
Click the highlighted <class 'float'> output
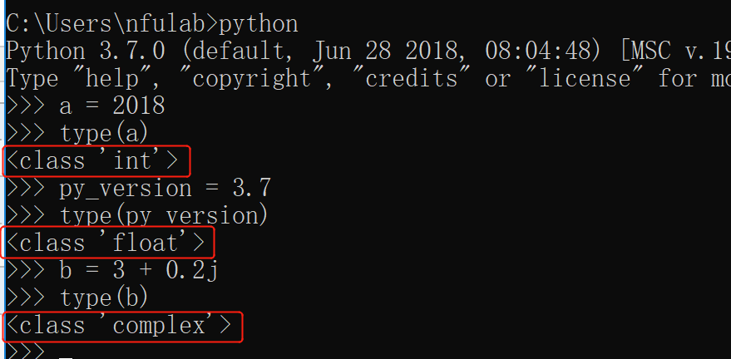pos(108,243)
